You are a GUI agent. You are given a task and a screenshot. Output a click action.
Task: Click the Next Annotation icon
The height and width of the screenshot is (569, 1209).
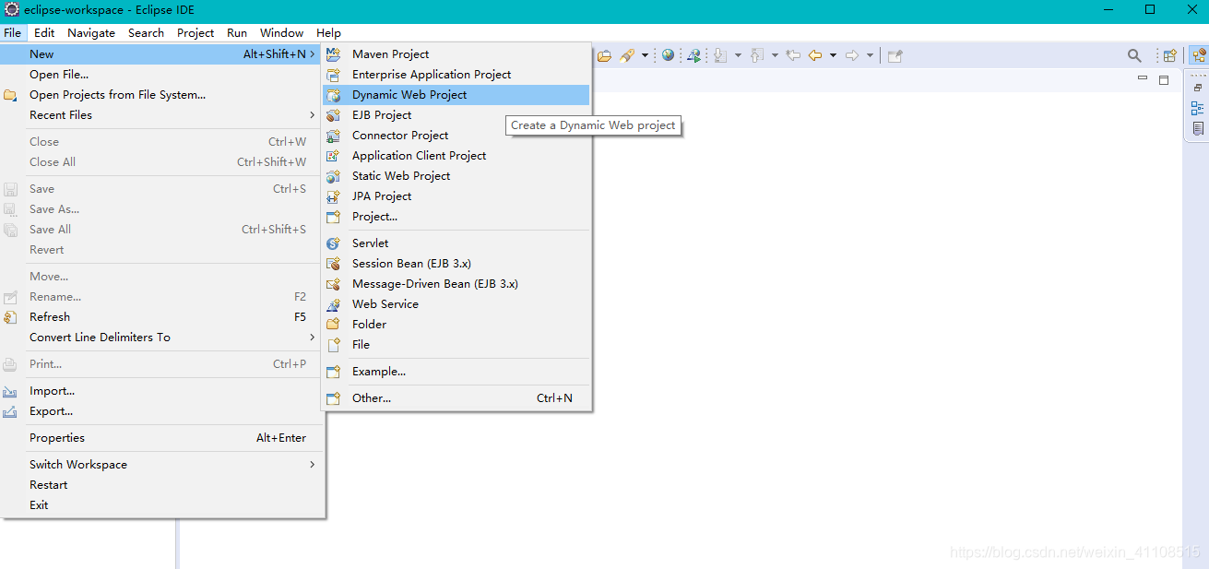pyautogui.click(x=720, y=55)
